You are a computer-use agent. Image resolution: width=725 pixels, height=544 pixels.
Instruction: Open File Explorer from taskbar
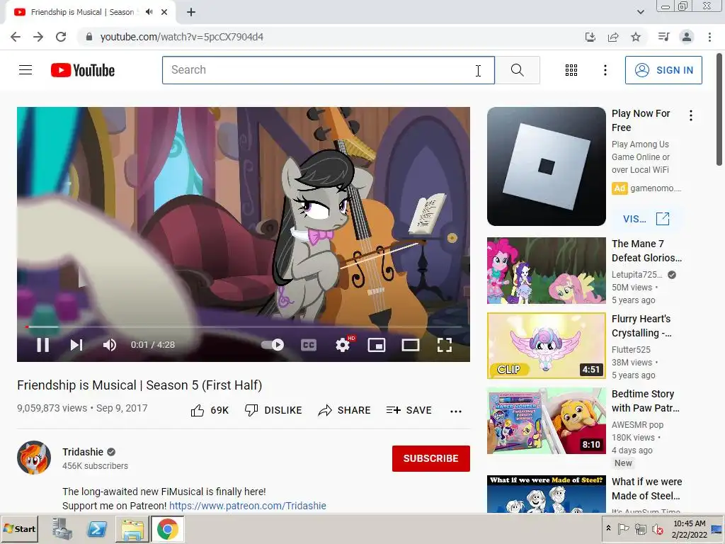click(132, 529)
